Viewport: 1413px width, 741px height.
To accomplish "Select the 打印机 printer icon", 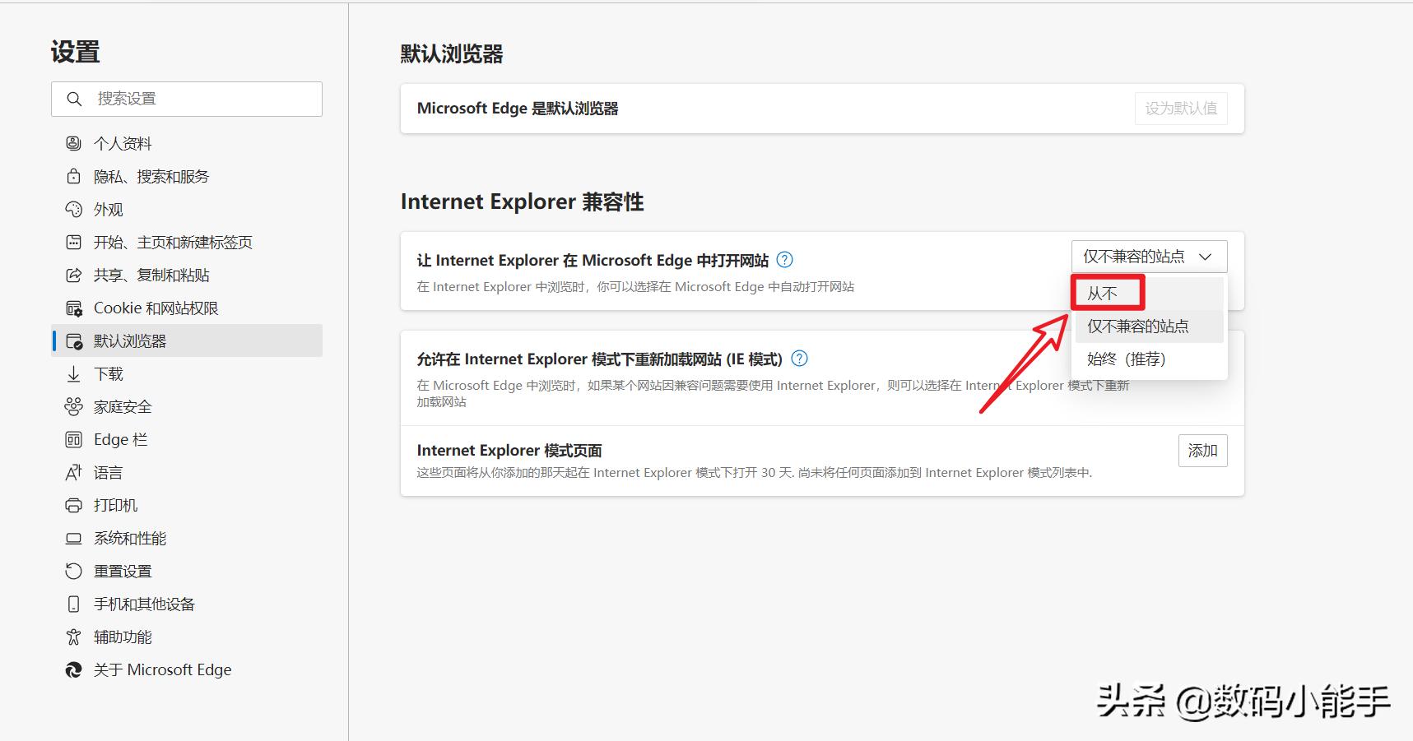I will point(74,505).
